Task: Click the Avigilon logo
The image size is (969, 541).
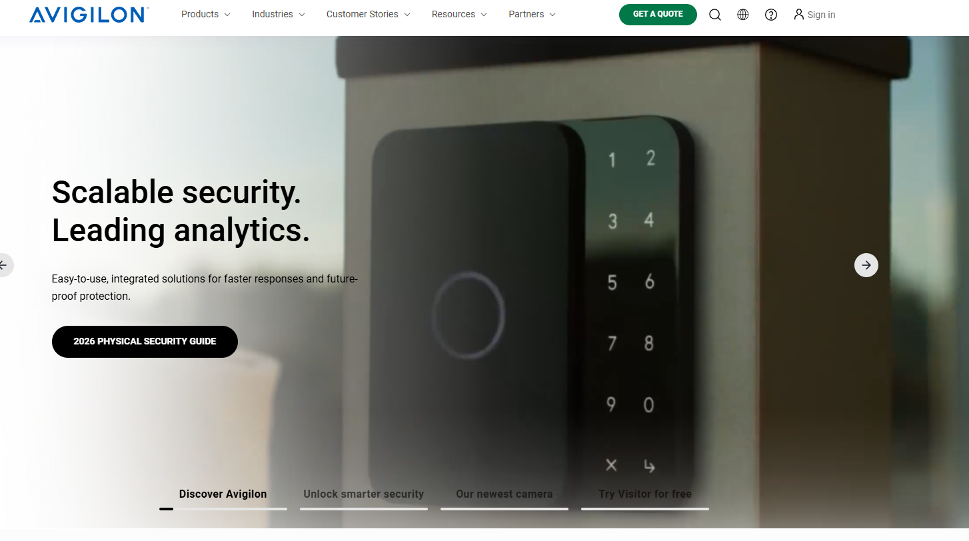Action: (x=89, y=15)
